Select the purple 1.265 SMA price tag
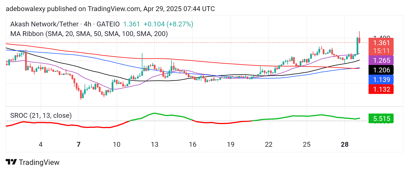This screenshot has height=172, width=409. pos(381,60)
